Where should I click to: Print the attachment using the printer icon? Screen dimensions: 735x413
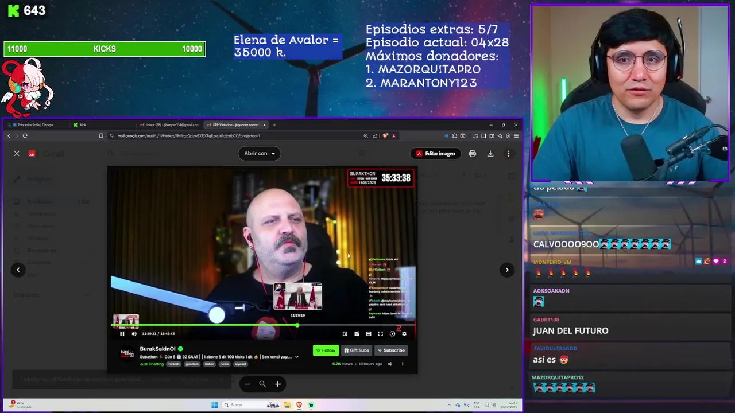tap(472, 153)
